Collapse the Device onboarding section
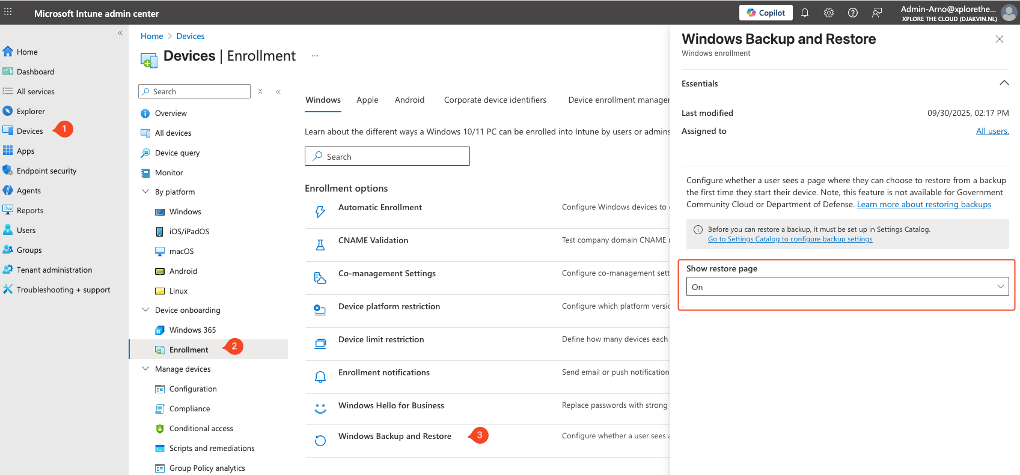The width and height of the screenshot is (1020, 475). (x=145, y=310)
